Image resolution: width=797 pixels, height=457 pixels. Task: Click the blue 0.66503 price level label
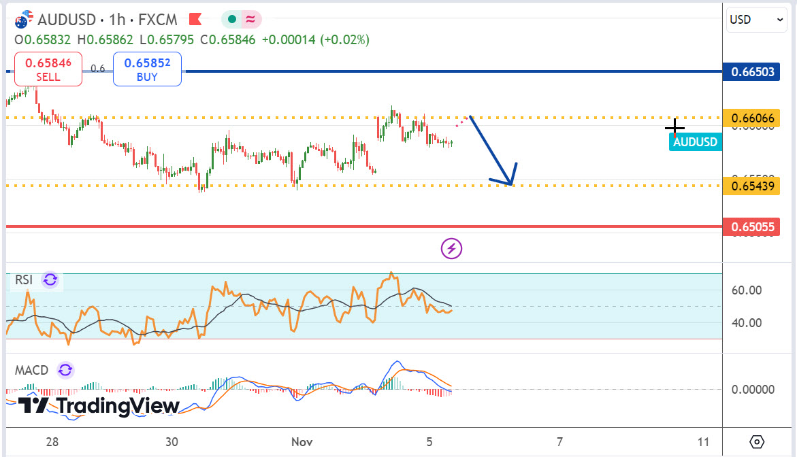[753, 71]
